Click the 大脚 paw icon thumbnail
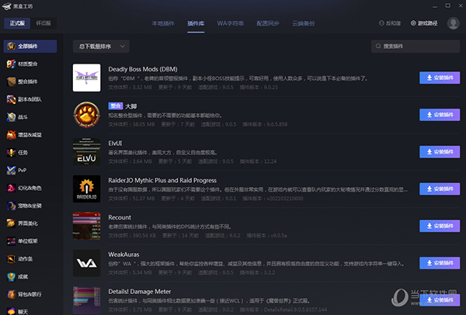 [x=86, y=115]
